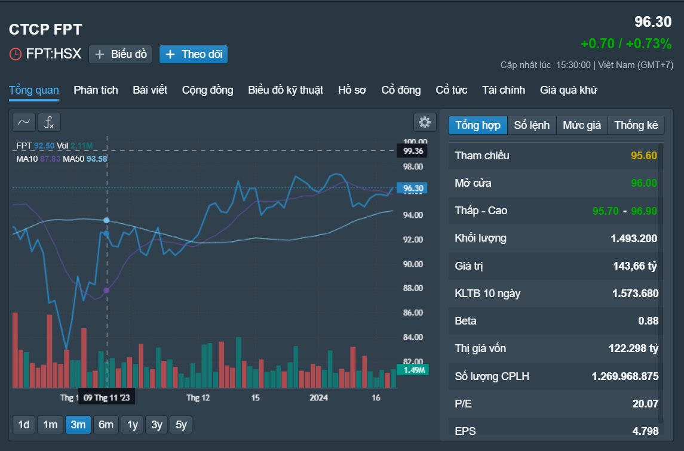Open the Cổ tức tab
684x451 pixels.
click(452, 90)
